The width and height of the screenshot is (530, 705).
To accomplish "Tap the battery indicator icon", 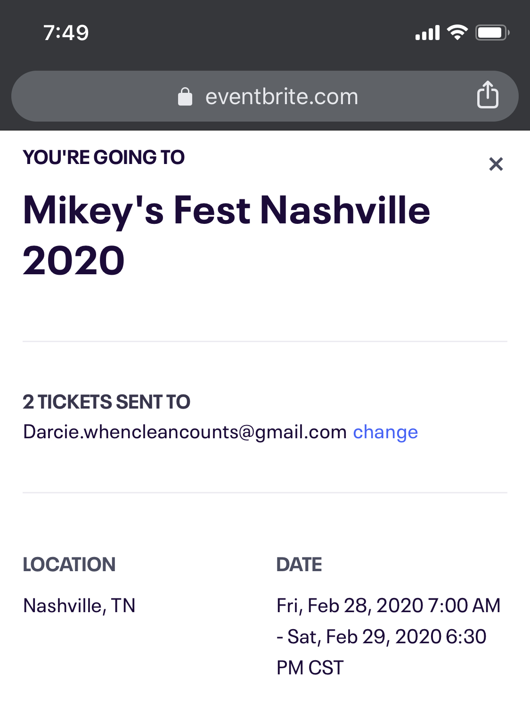I will point(492,33).
